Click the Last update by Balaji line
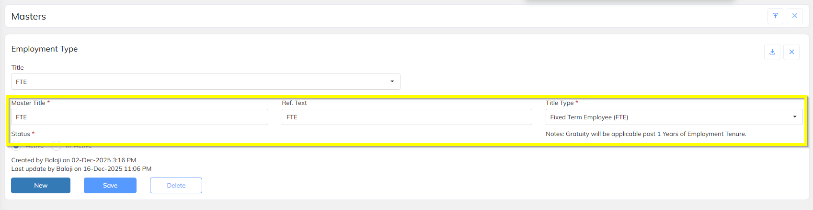This screenshot has width=813, height=210. 81,169
